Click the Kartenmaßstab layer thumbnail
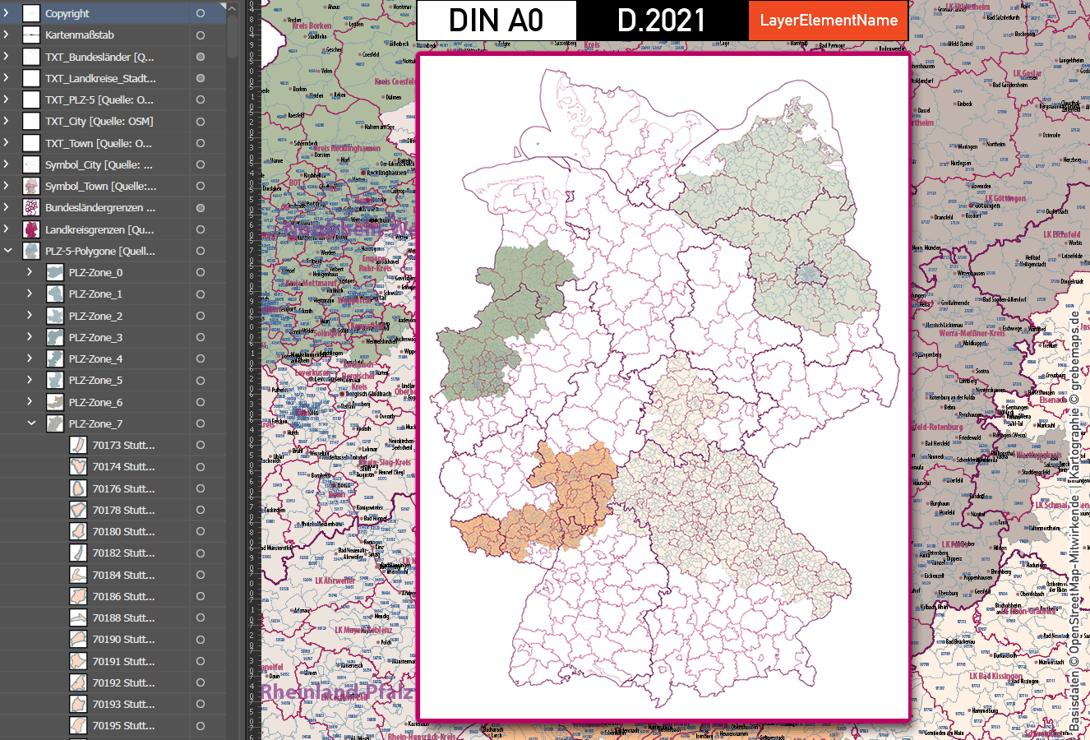The height and width of the screenshot is (740, 1090). (x=31, y=35)
